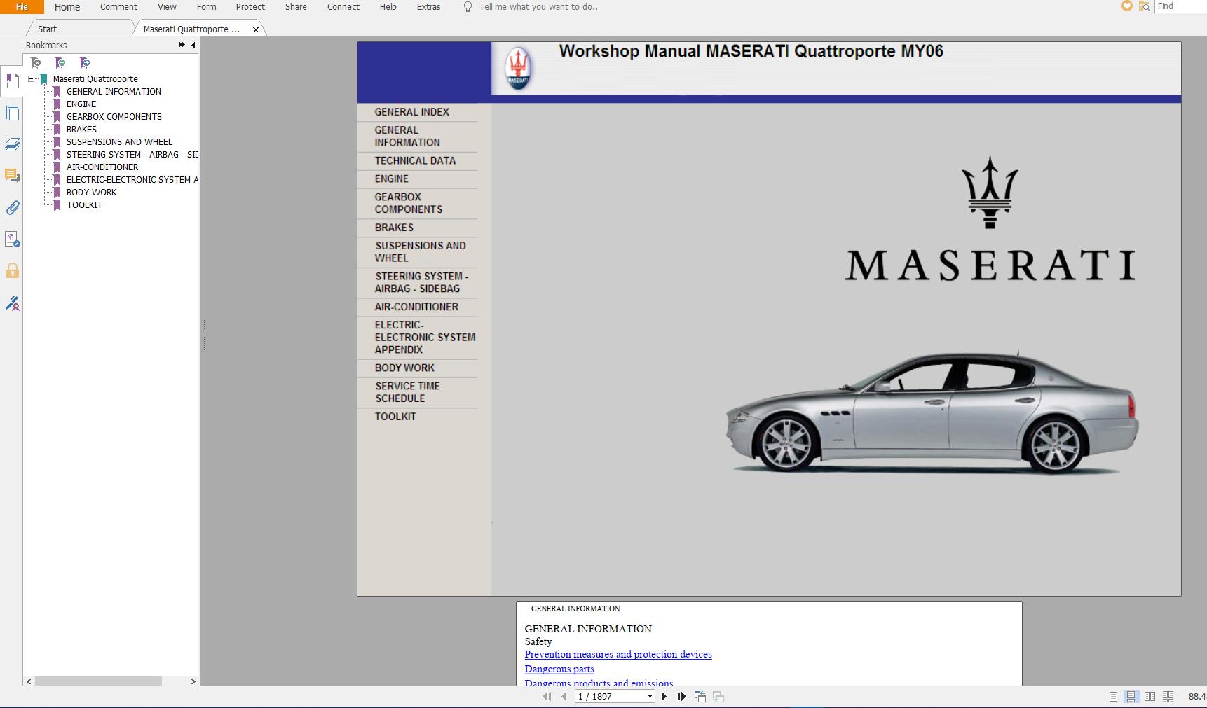The image size is (1207, 708).
Task: Collapse the Maserati Quattroporte bookmark tree
Action: (32, 79)
